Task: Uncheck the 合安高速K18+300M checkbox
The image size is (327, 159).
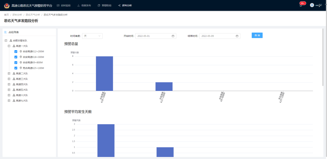Action: tap(16, 57)
